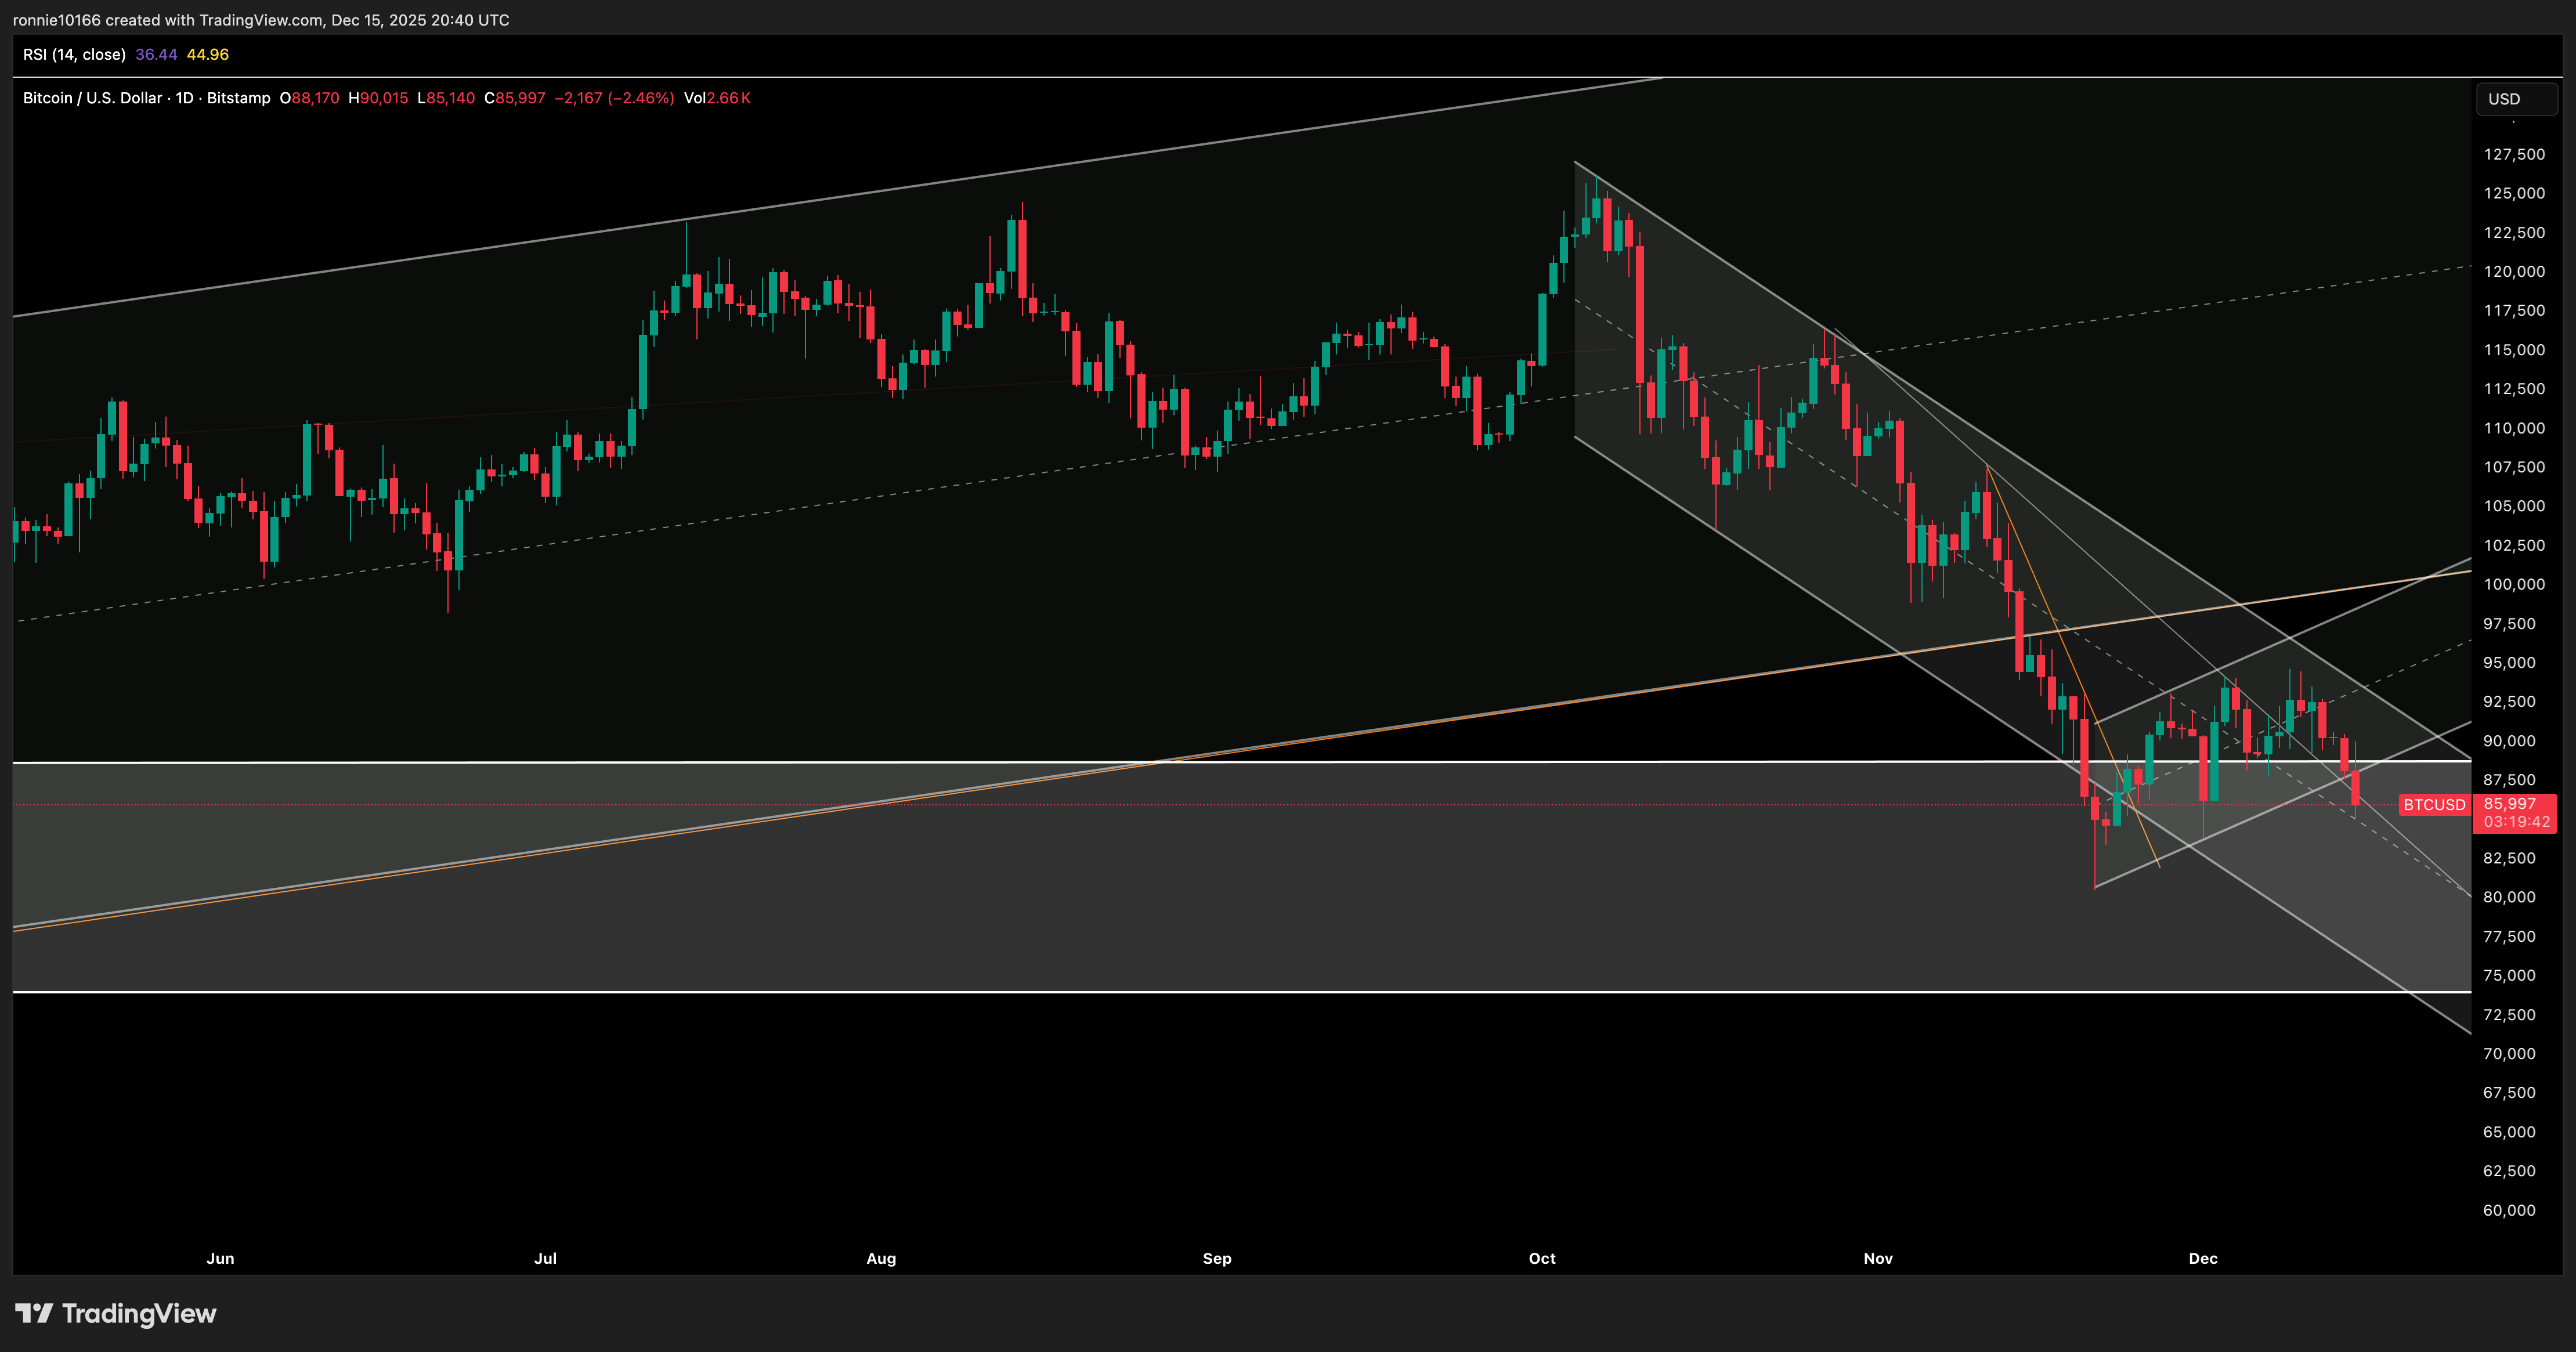Click the ronnie10166 created with TradingView header
The height and width of the screenshot is (1352, 2576).
tap(261, 20)
